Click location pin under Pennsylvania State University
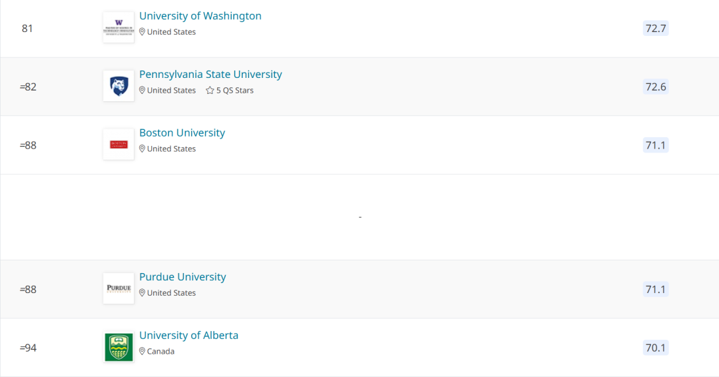The width and height of the screenshot is (719, 377). point(142,91)
